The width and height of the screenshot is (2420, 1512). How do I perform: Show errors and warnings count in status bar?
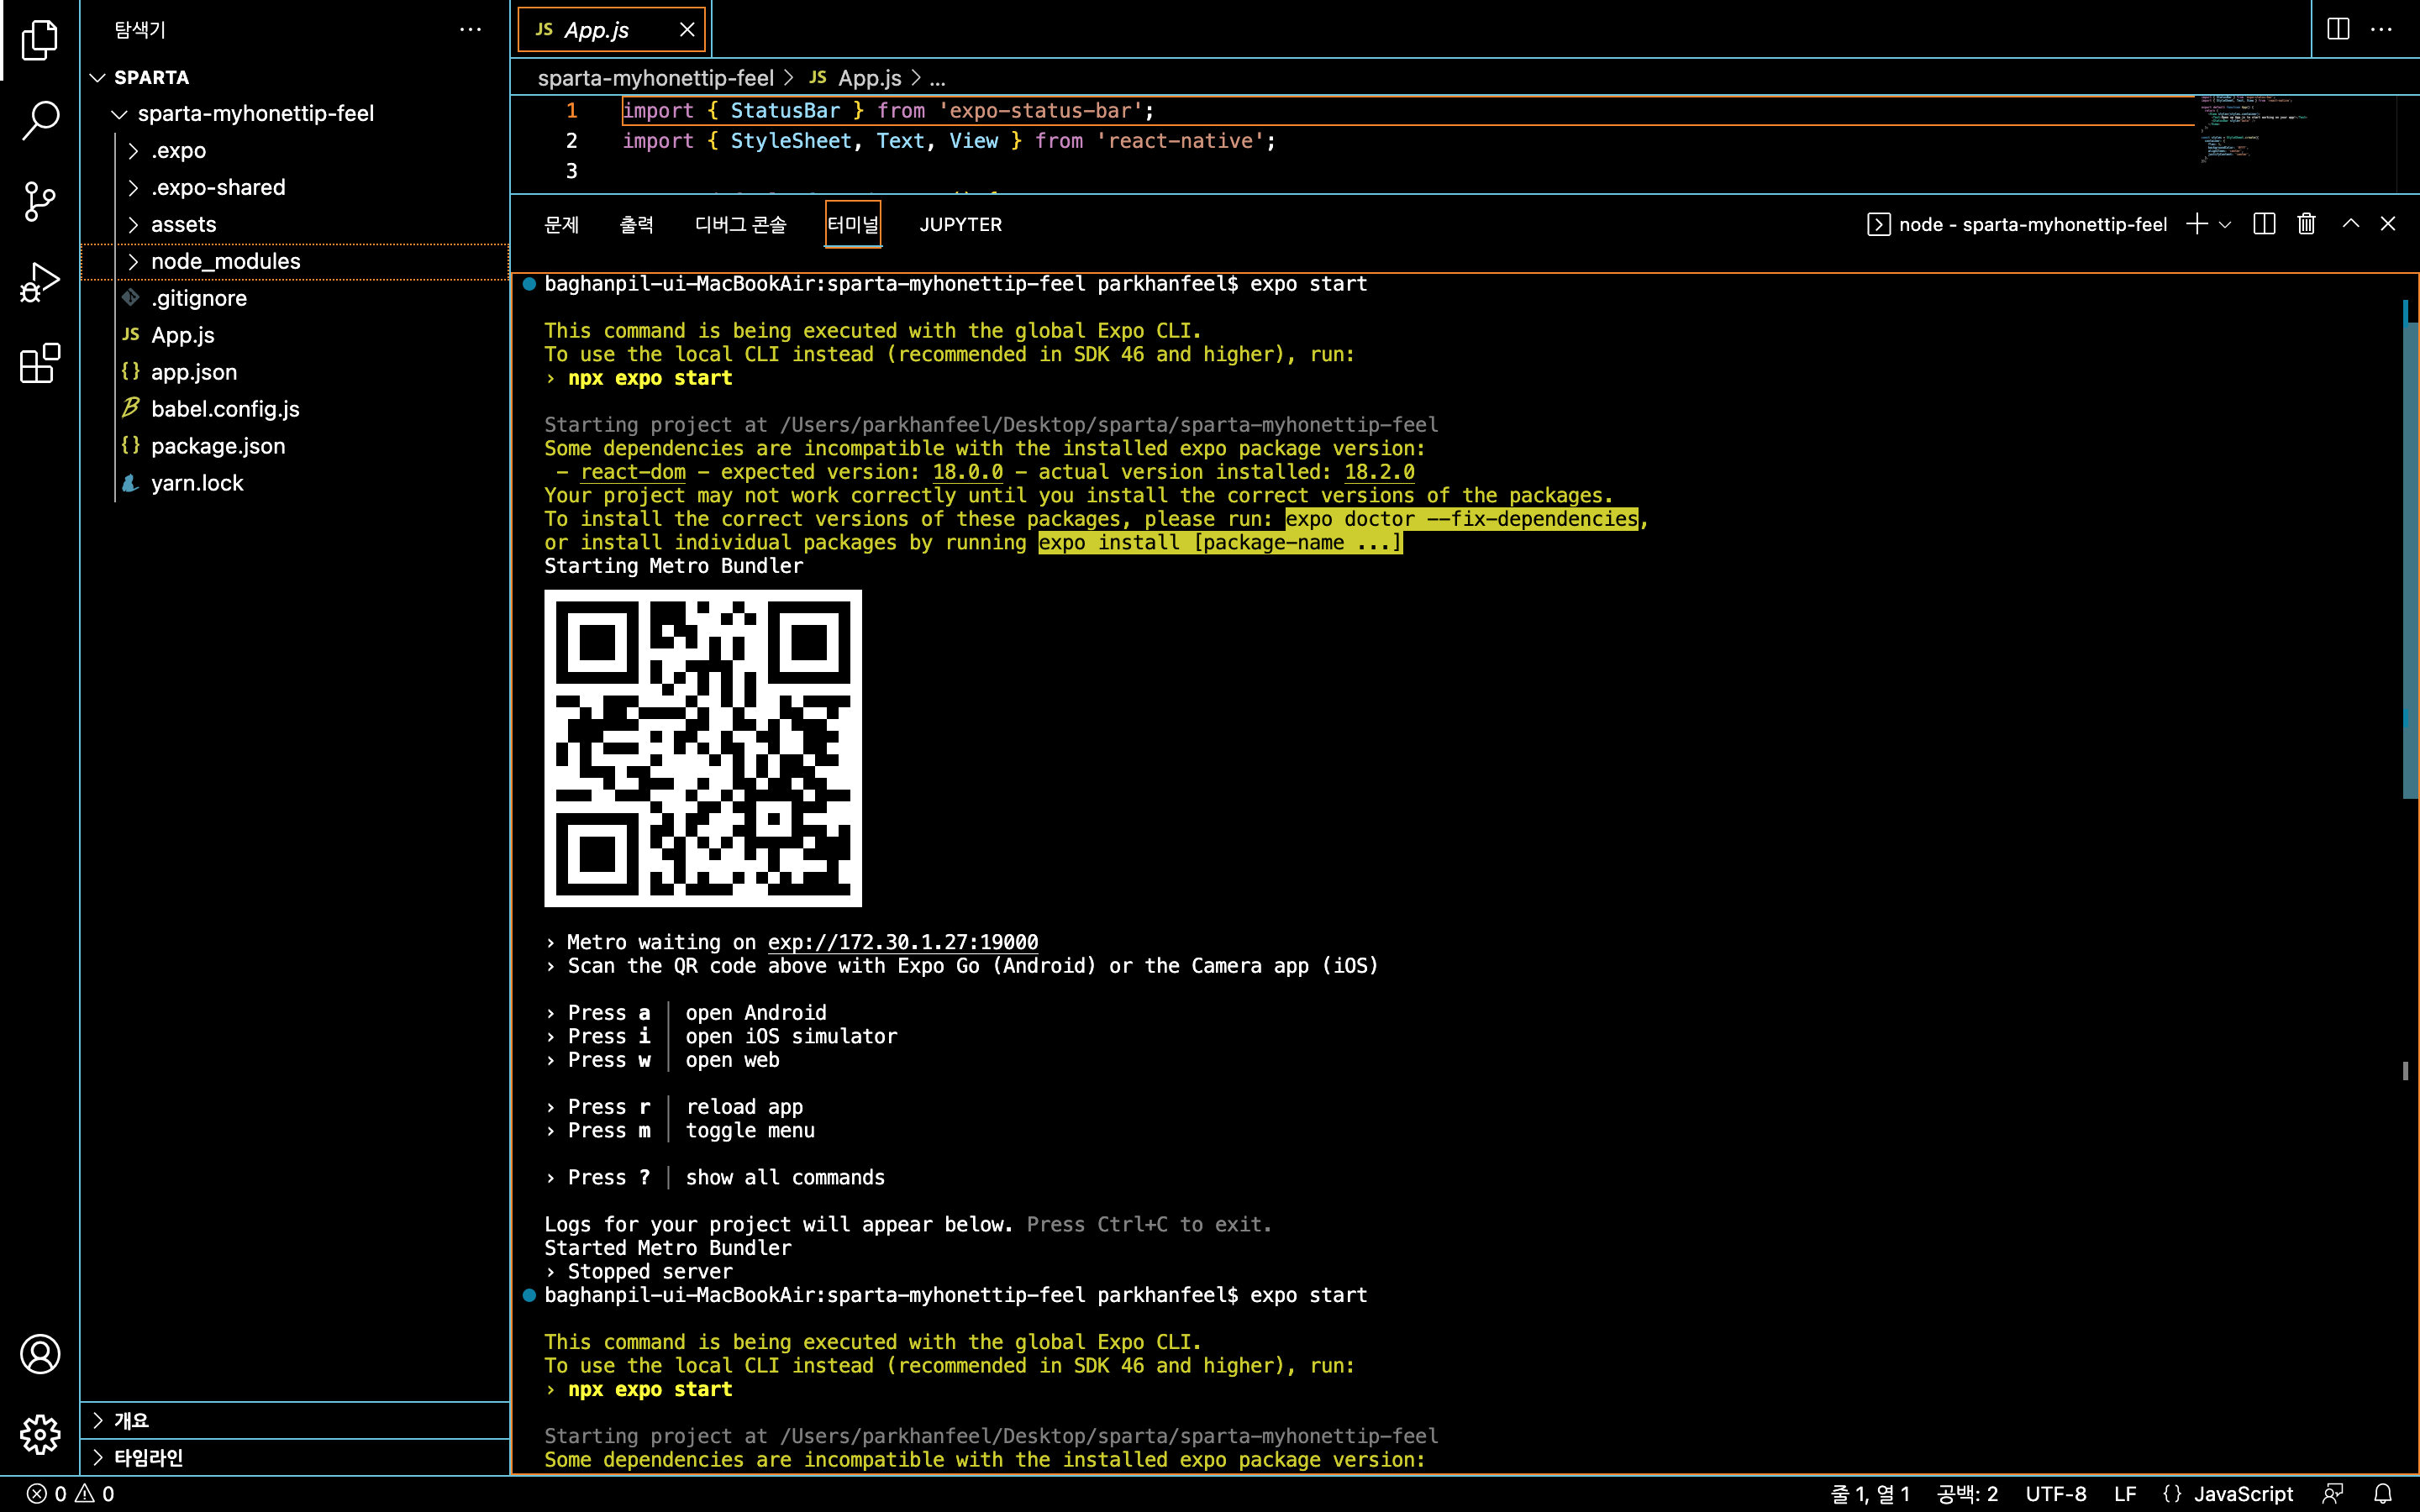tap(70, 1494)
